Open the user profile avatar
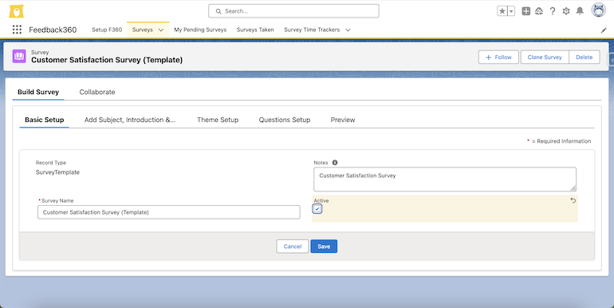The image size is (614, 308). 598,10
